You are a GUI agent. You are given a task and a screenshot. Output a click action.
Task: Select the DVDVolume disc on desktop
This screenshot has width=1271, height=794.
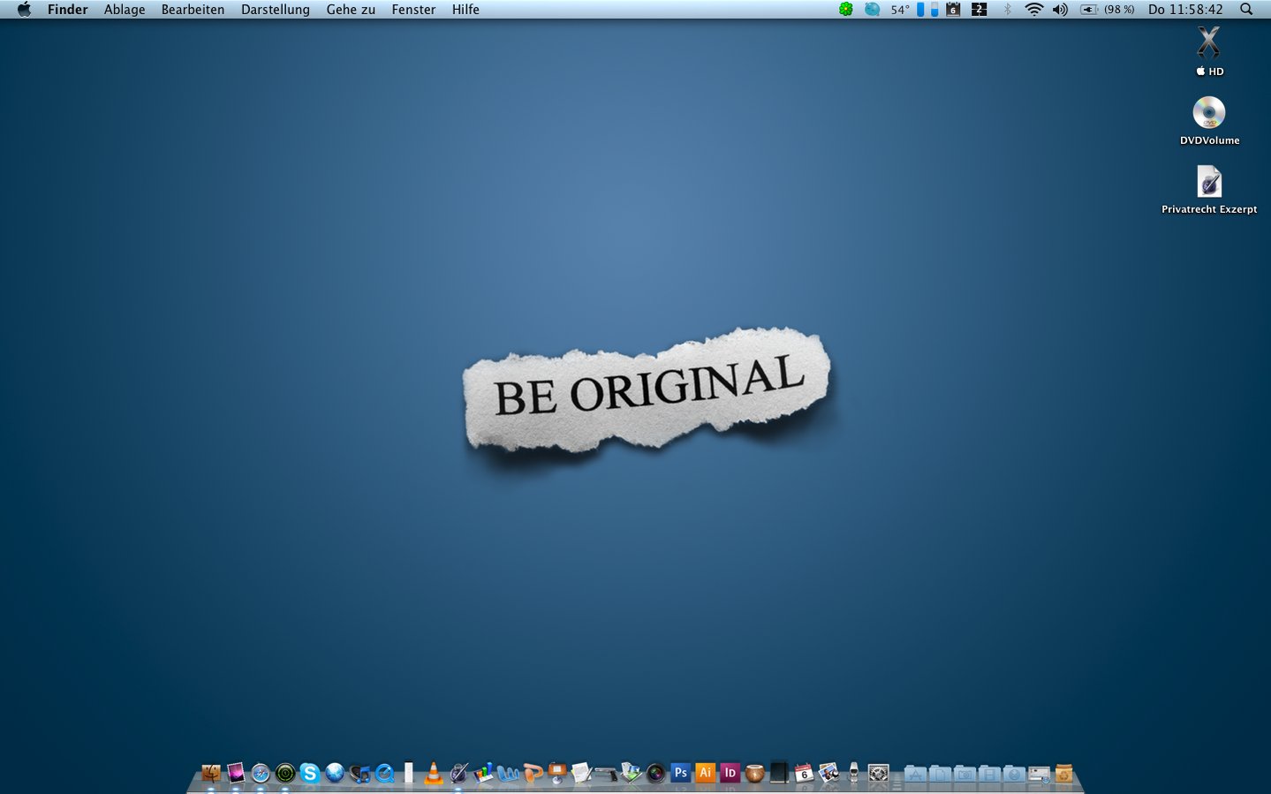tap(1209, 113)
